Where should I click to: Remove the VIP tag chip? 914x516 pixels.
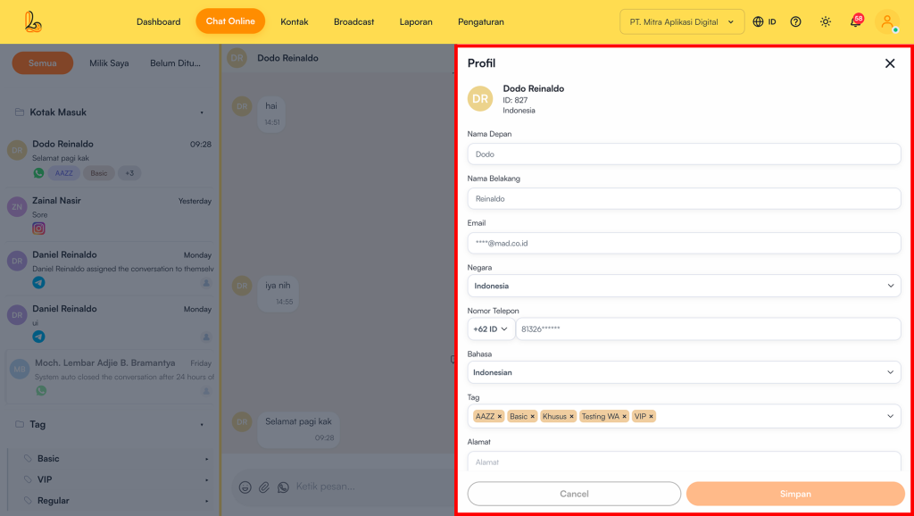coord(651,417)
